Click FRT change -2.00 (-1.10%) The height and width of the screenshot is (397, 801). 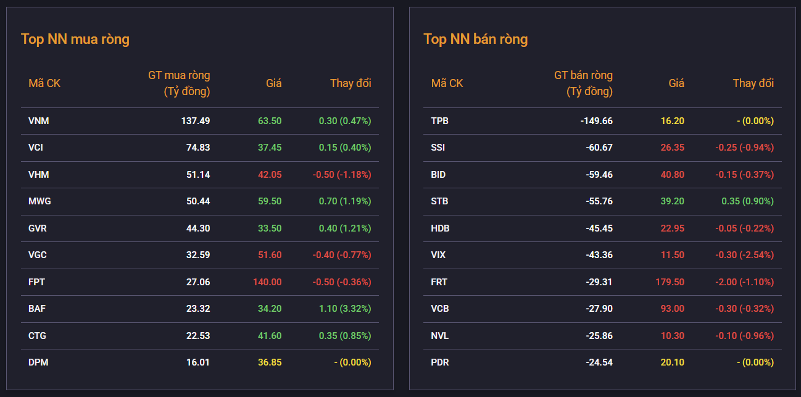(x=744, y=282)
